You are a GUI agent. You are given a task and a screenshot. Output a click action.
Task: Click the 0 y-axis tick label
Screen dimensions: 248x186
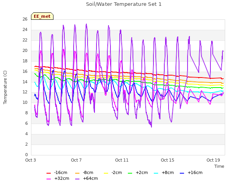coord(26,155)
